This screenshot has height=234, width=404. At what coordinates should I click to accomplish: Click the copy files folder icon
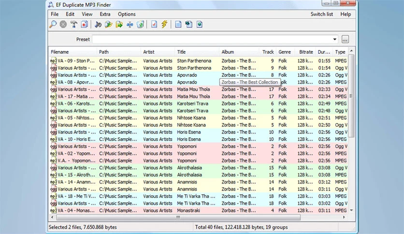click(108, 25)
